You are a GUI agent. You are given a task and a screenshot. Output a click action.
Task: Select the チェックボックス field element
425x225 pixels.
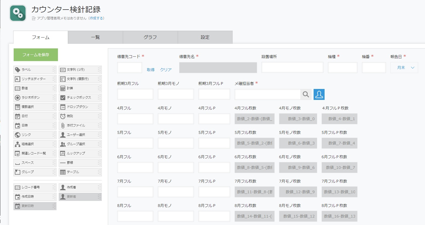(x=80, y=97)
